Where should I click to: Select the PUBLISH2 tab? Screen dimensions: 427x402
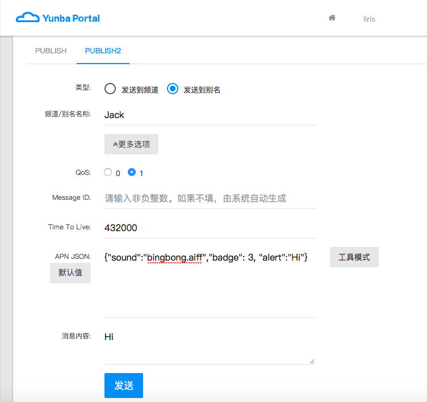coord(103,51)
